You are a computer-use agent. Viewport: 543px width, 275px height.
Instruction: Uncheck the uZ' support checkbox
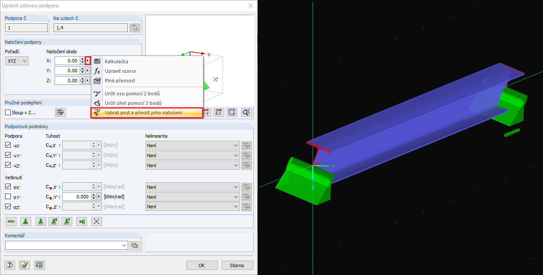pyautogui.click(x=8, y=165)
